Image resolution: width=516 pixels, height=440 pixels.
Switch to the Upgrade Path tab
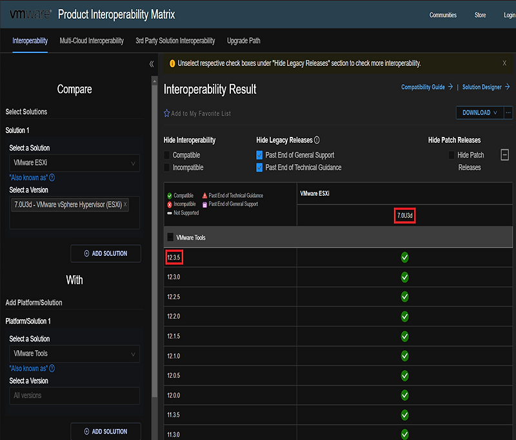click(x=243, y=40)
